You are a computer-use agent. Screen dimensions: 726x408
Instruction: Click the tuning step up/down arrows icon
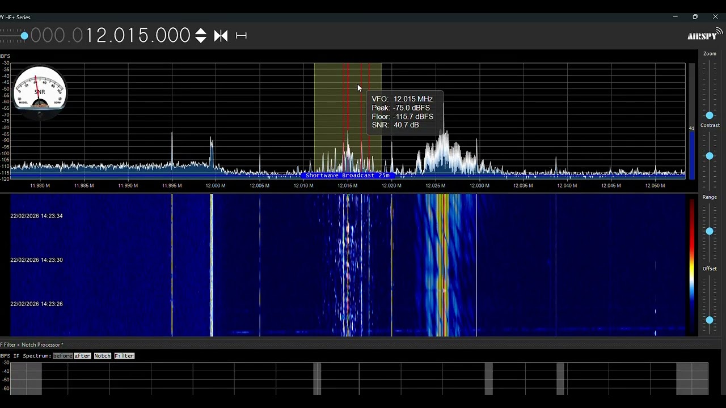click(201, 36)
